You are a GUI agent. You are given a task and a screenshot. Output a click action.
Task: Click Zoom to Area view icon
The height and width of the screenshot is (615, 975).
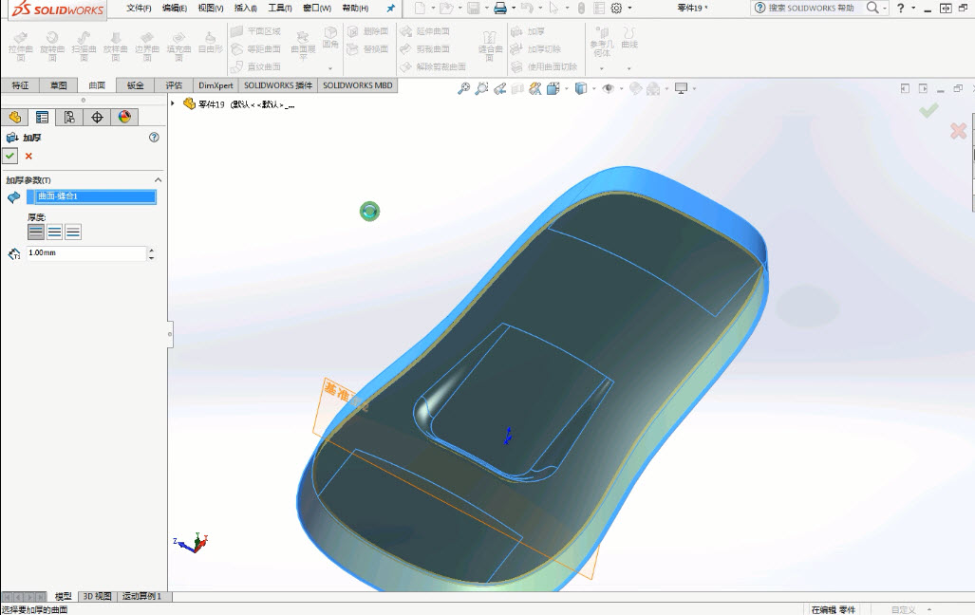point(481,89)
